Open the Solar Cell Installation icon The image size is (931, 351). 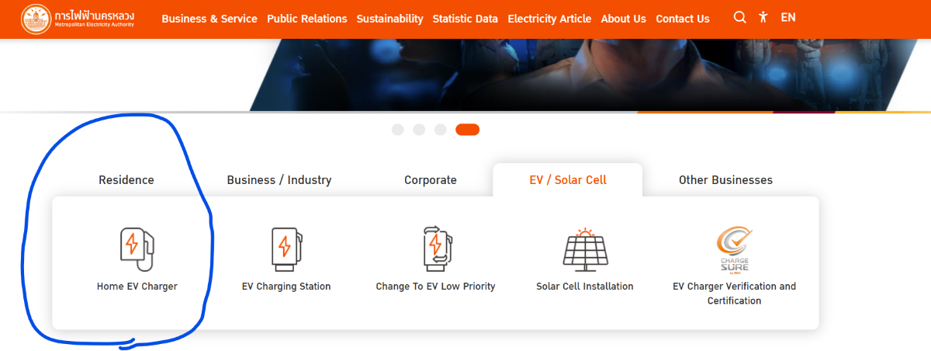pyautogui.click(x=585, y=248)
